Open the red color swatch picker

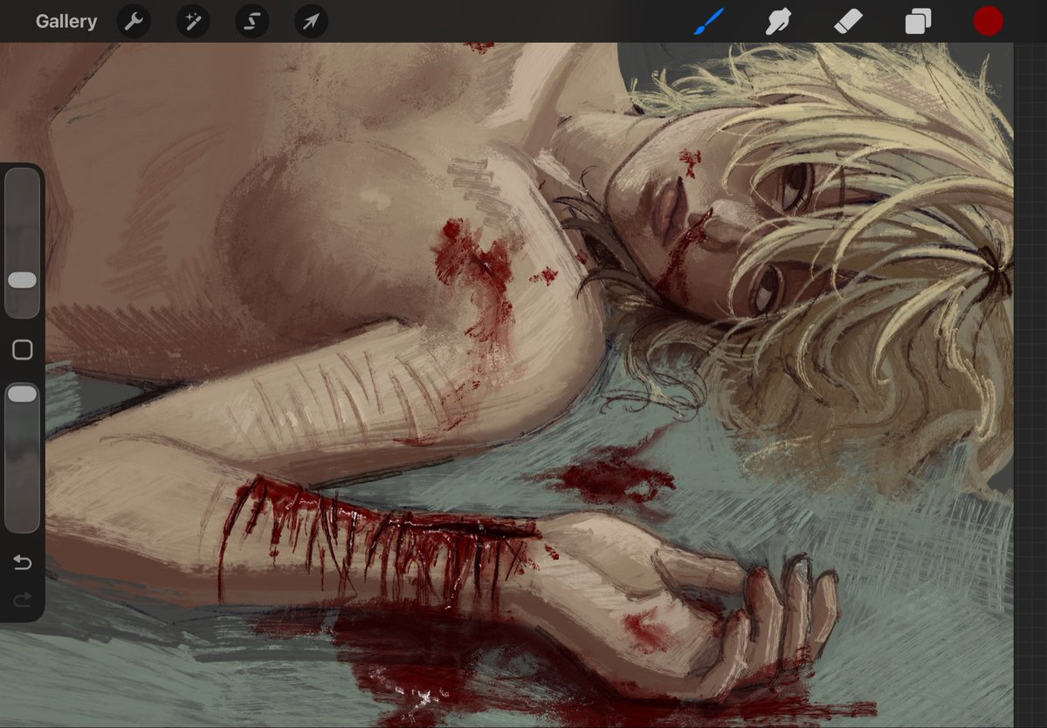[988, 21]
